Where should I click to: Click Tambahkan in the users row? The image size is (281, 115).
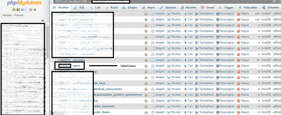[x=204, y=66]
